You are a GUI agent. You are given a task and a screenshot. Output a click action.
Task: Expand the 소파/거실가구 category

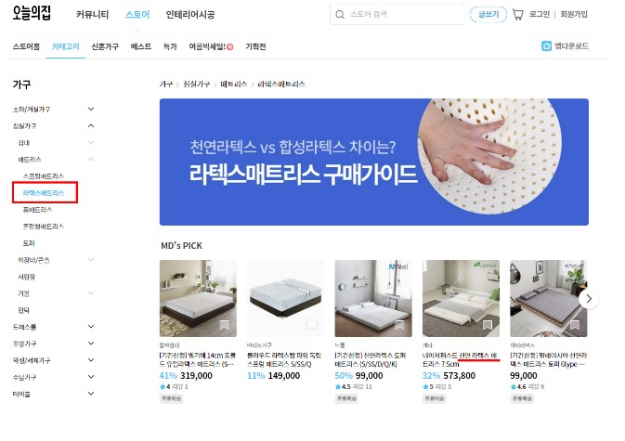click(x=91, y=109)
